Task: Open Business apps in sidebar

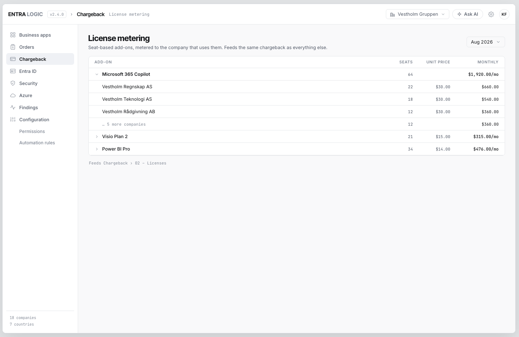Action: click(x=40, y=35)
